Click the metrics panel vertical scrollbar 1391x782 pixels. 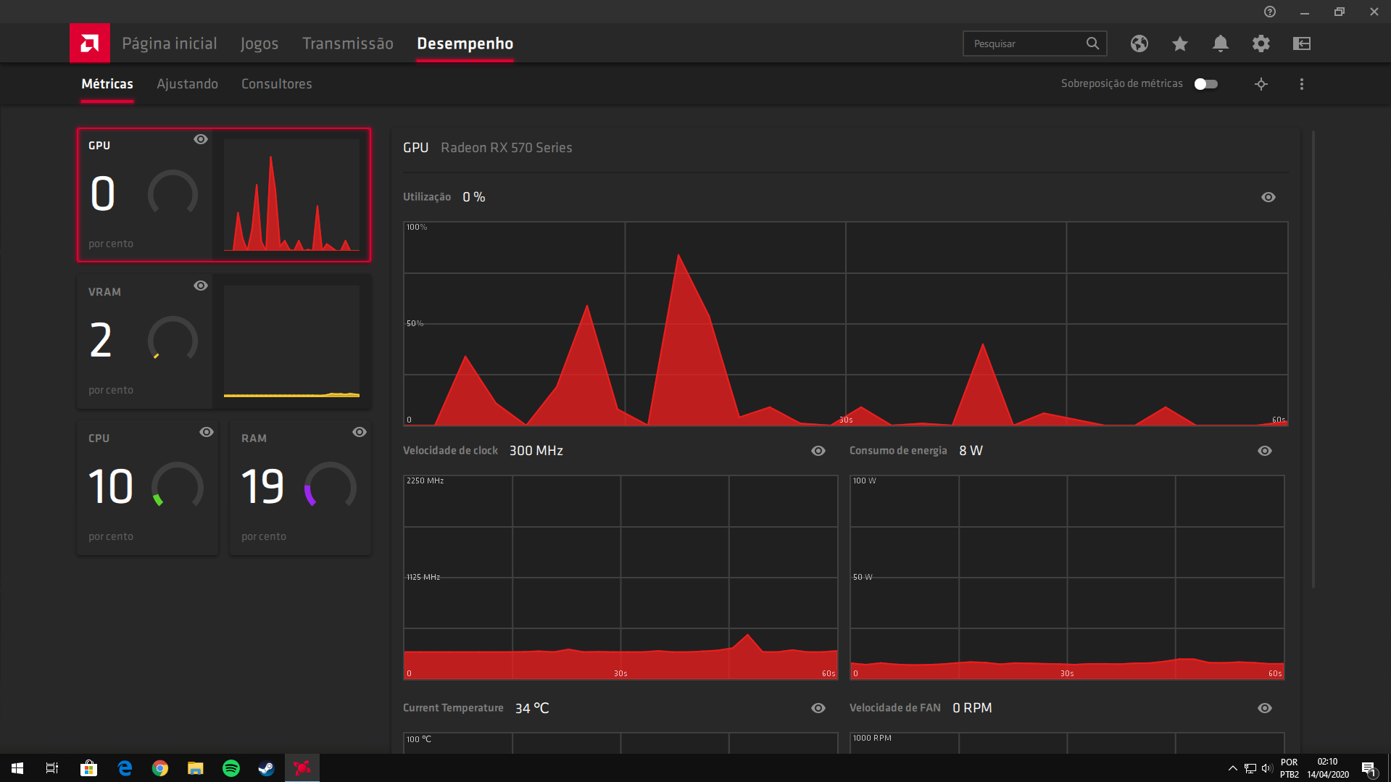tap(1313, 359)
